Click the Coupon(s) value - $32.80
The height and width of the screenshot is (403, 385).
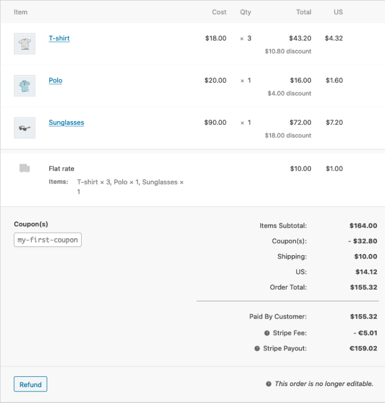(x=363, y=241)
